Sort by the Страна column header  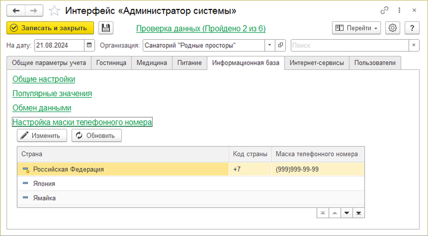coord(123,154)
